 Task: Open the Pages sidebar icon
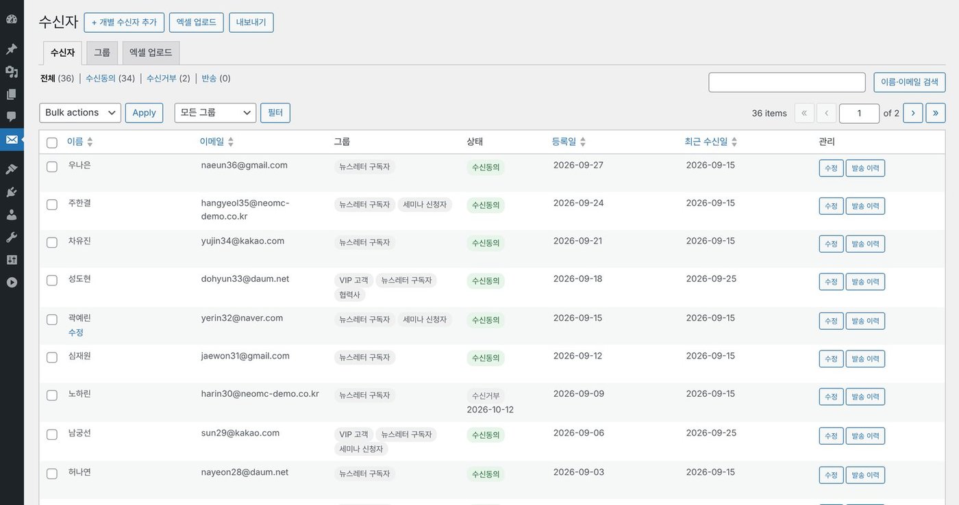point(12,94)
